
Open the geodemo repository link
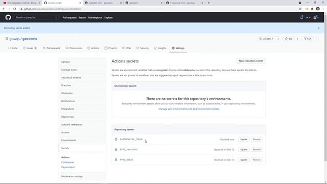[x=30, y=39]
